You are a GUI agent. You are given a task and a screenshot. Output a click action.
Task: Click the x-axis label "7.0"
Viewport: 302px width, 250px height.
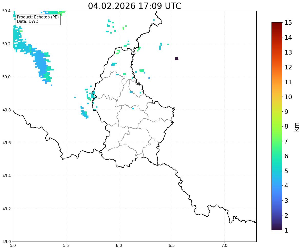click(x=225, y=246)
